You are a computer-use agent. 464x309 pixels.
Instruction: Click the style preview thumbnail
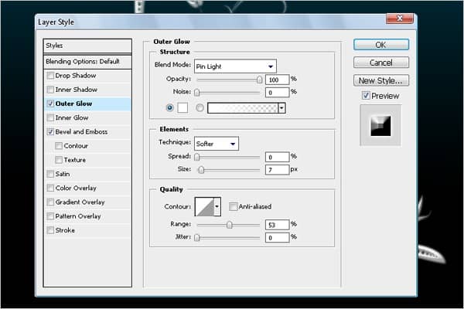(380, 125)
